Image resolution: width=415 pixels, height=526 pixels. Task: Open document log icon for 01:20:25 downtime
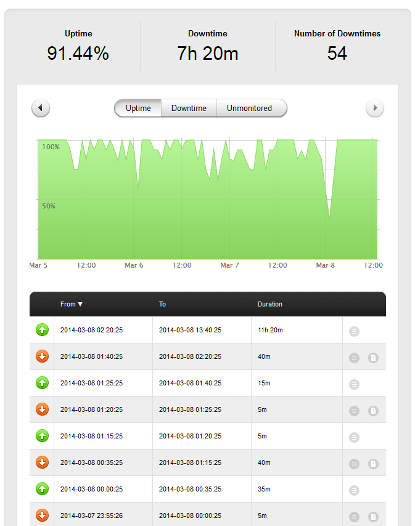pyautogui.click(x=373, y=411)
